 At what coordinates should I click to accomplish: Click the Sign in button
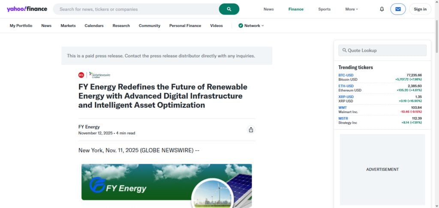click(x=420, y=9)
